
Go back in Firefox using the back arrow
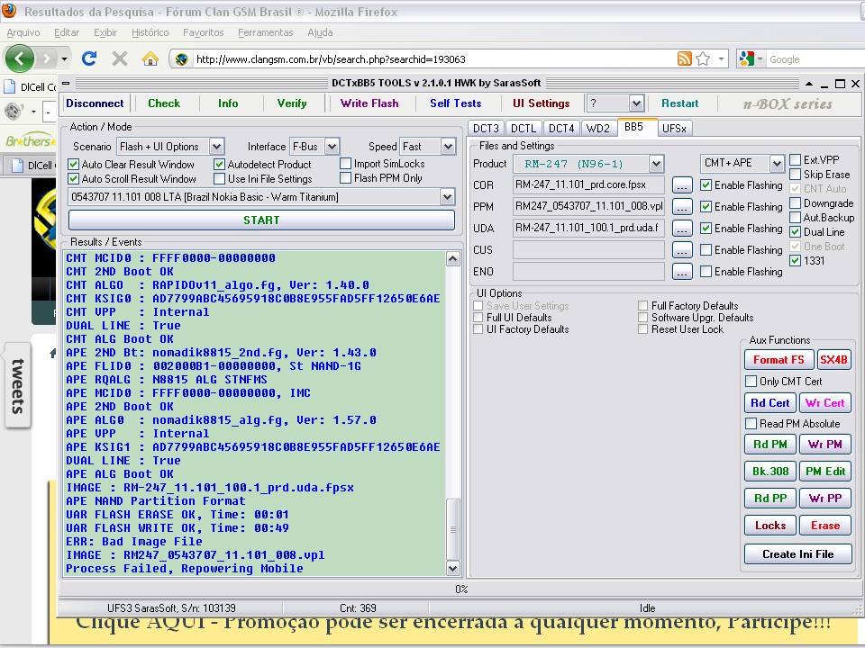(19, 58)
